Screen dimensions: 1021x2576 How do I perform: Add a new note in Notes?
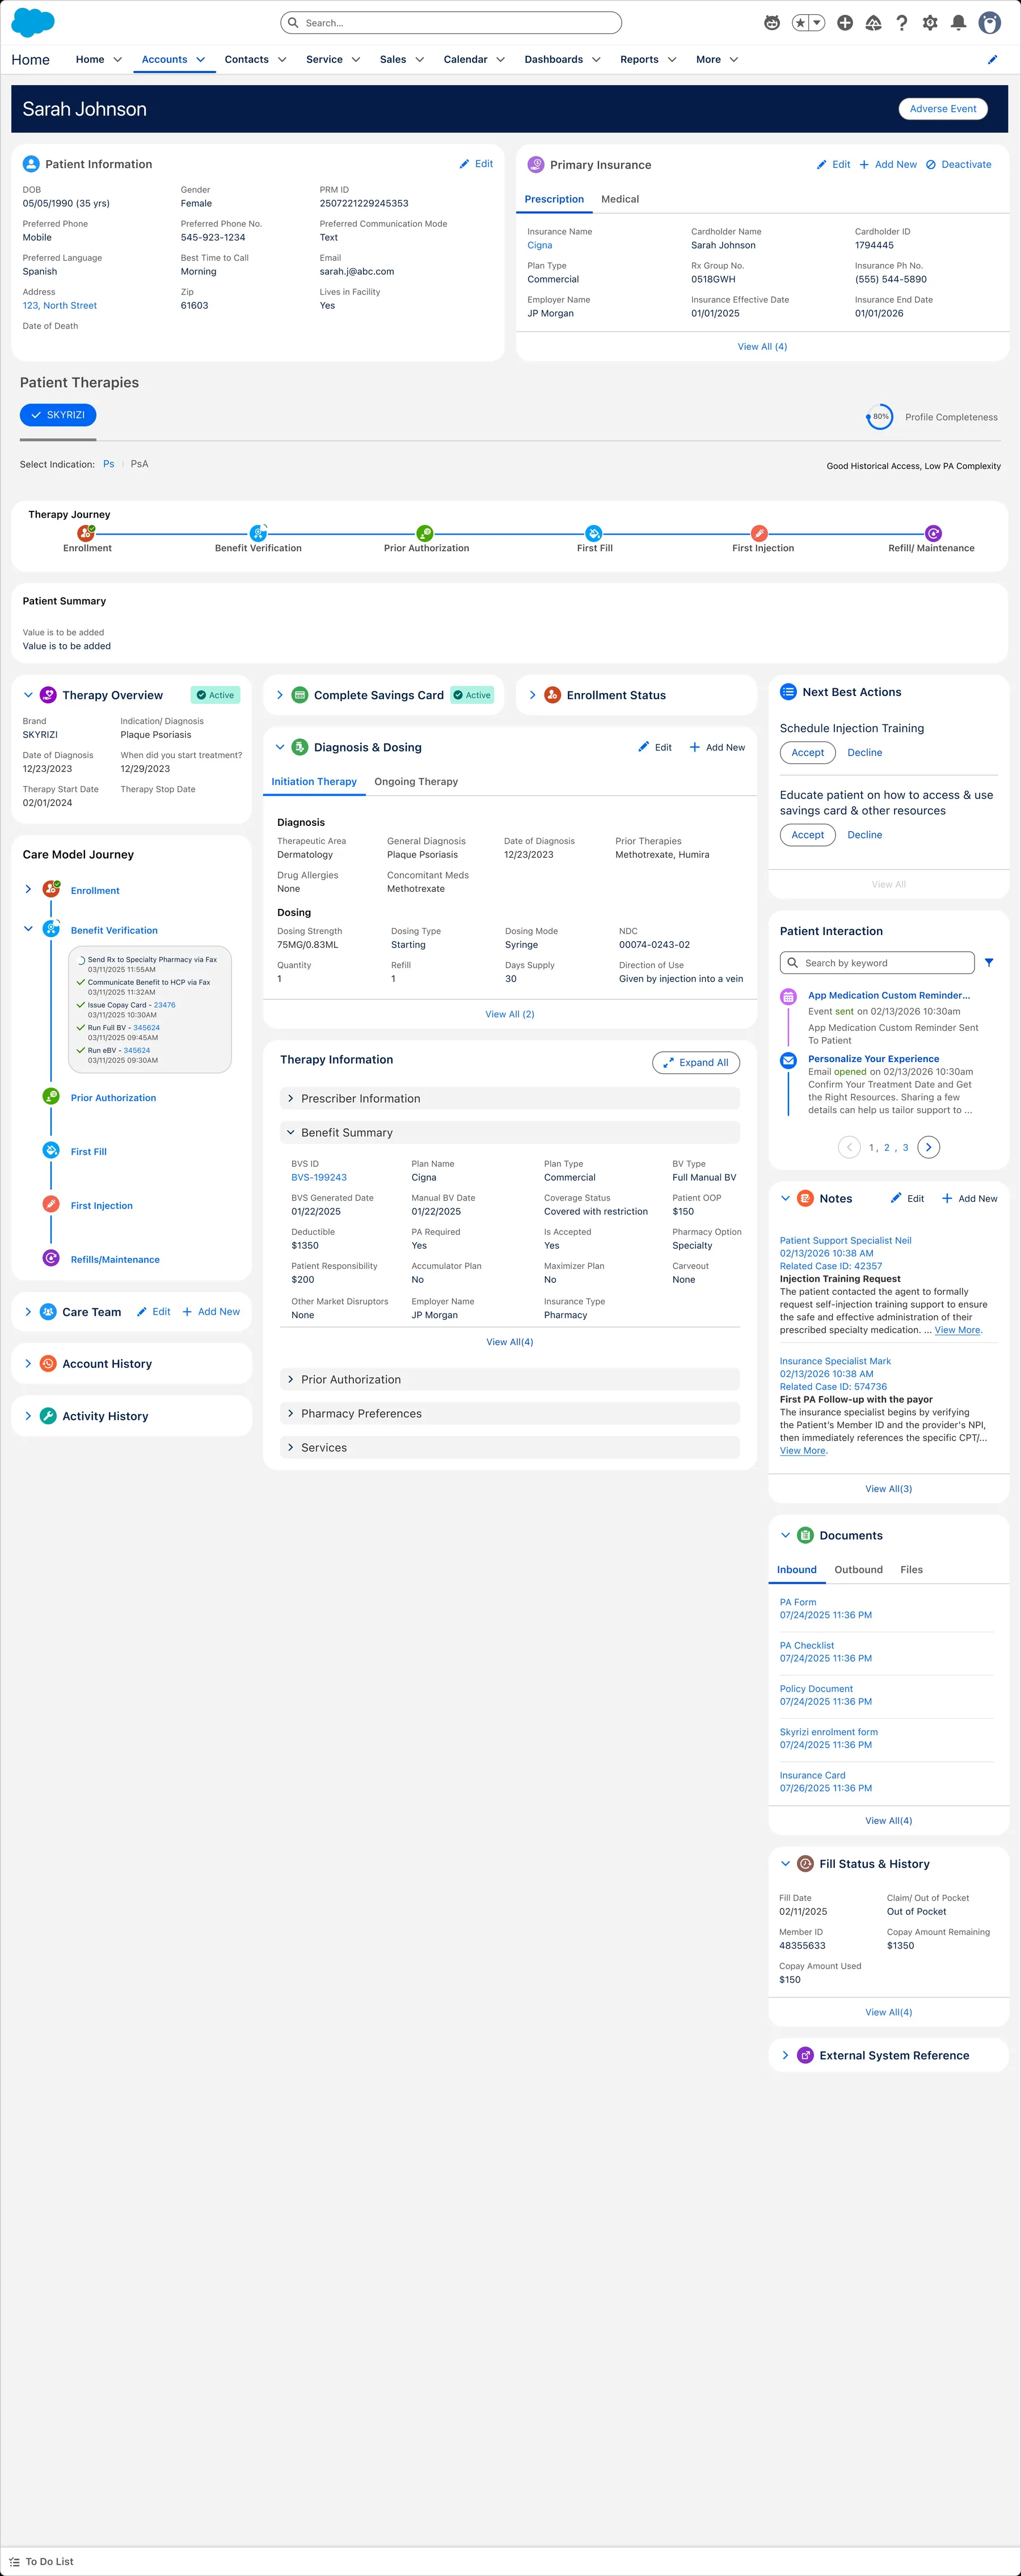click(x=969, y=1198)
